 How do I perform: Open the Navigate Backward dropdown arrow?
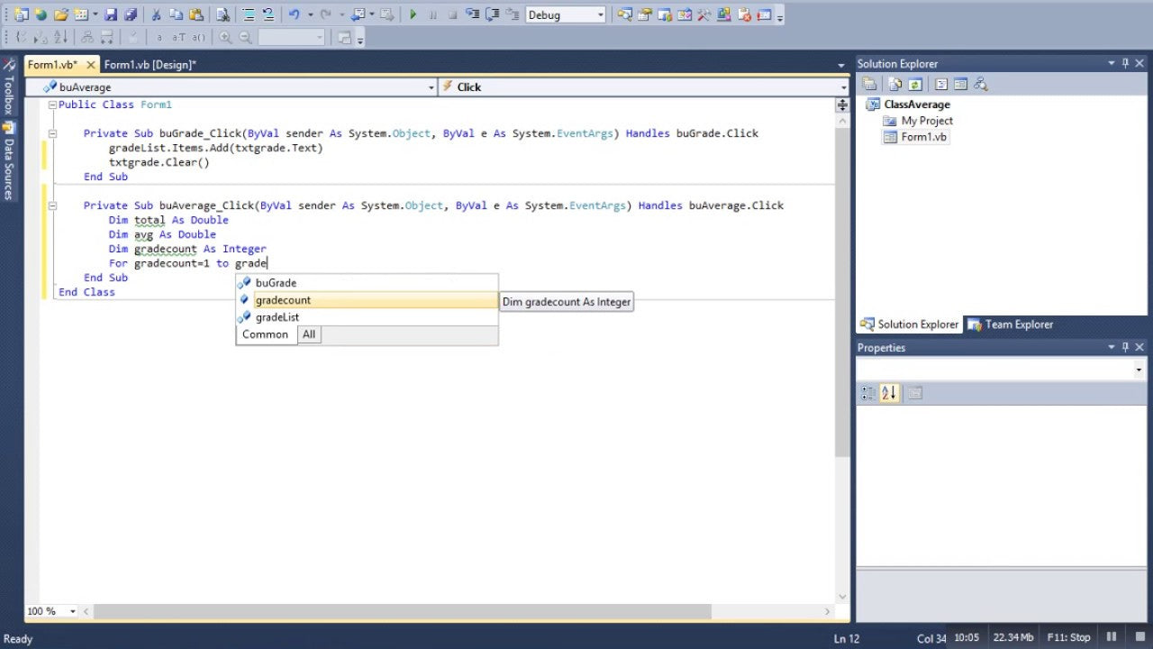click(371, 14)
